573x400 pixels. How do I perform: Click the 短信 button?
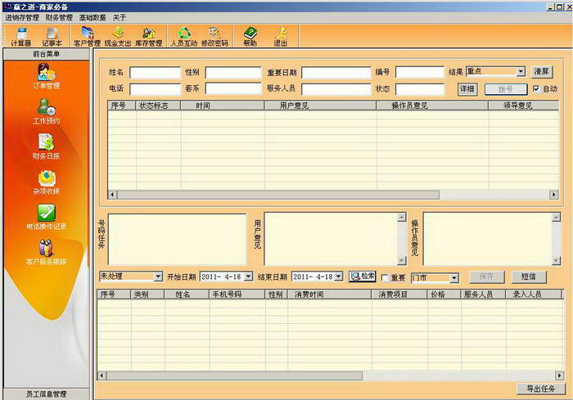point(529,277)
